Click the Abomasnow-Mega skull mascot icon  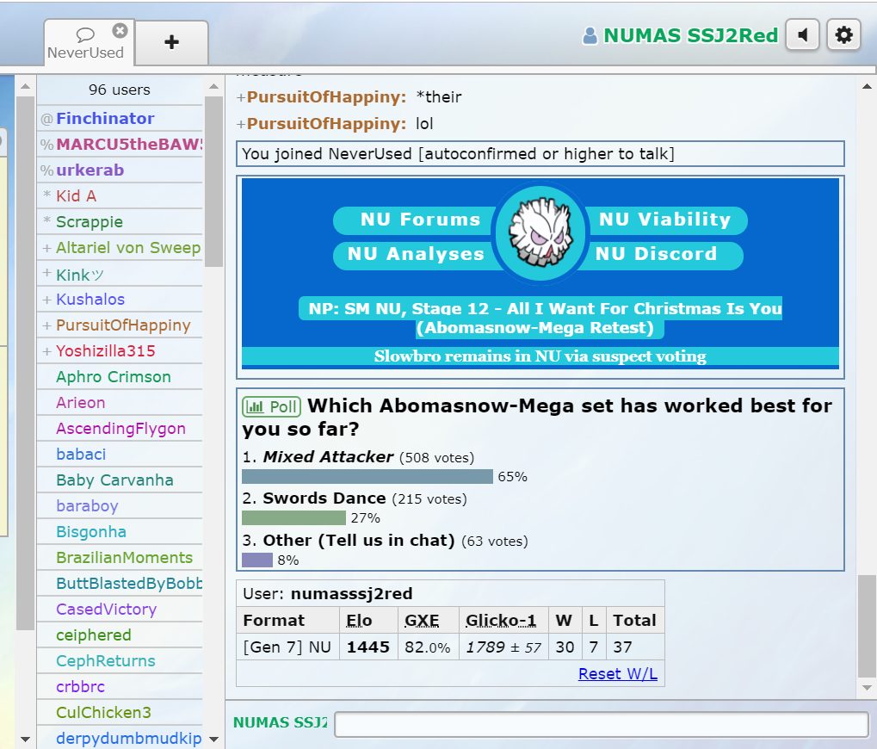pyautogui.click(x=540, y=235)
